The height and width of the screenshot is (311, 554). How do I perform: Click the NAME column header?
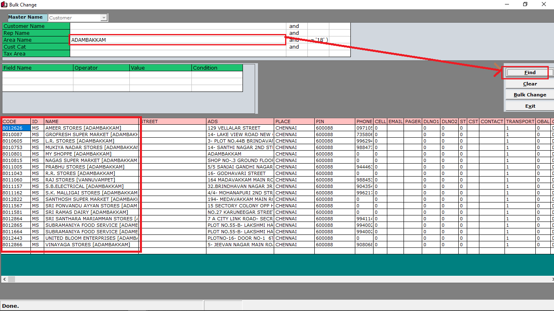tap(91, 121)
